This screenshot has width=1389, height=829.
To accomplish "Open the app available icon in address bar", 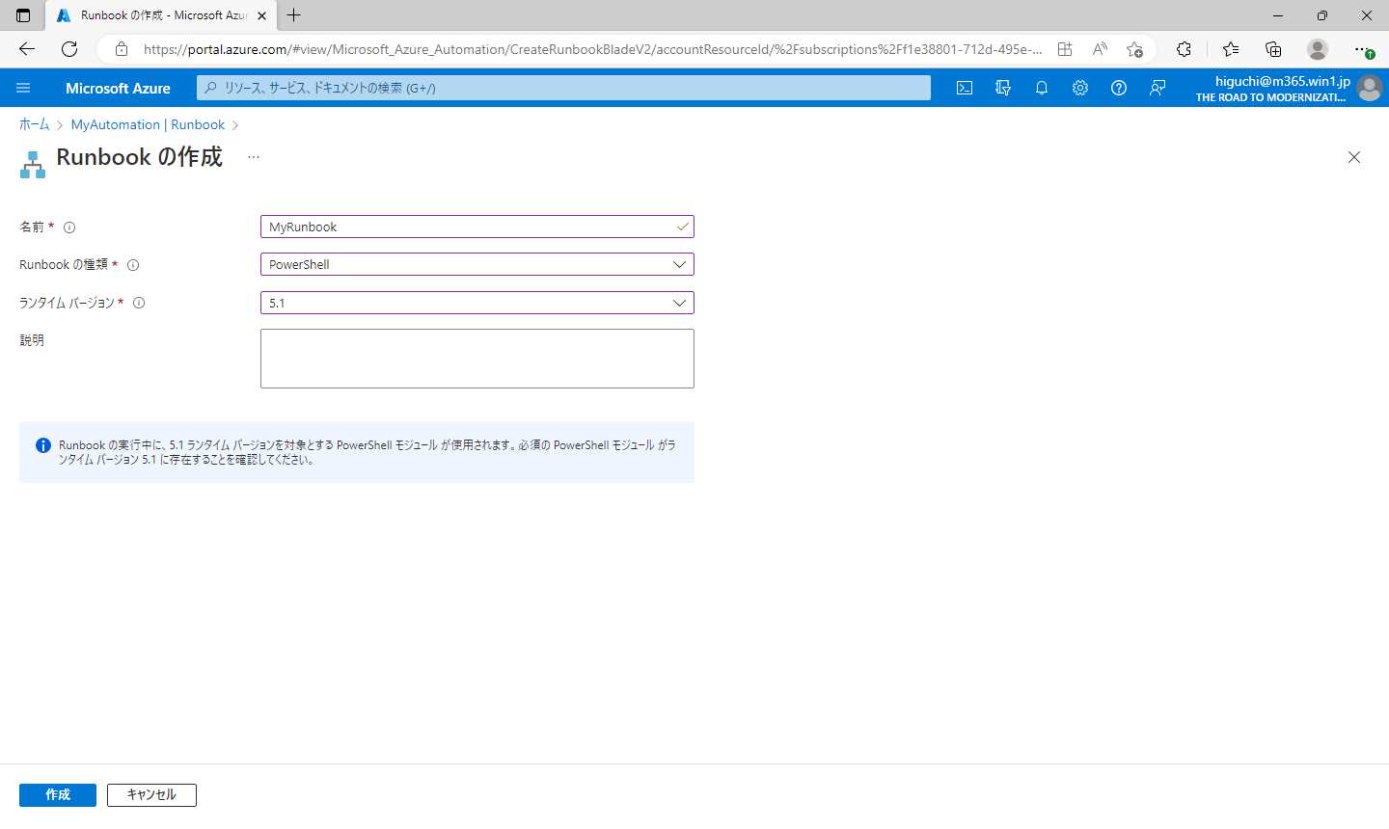I will [1065, 49].
